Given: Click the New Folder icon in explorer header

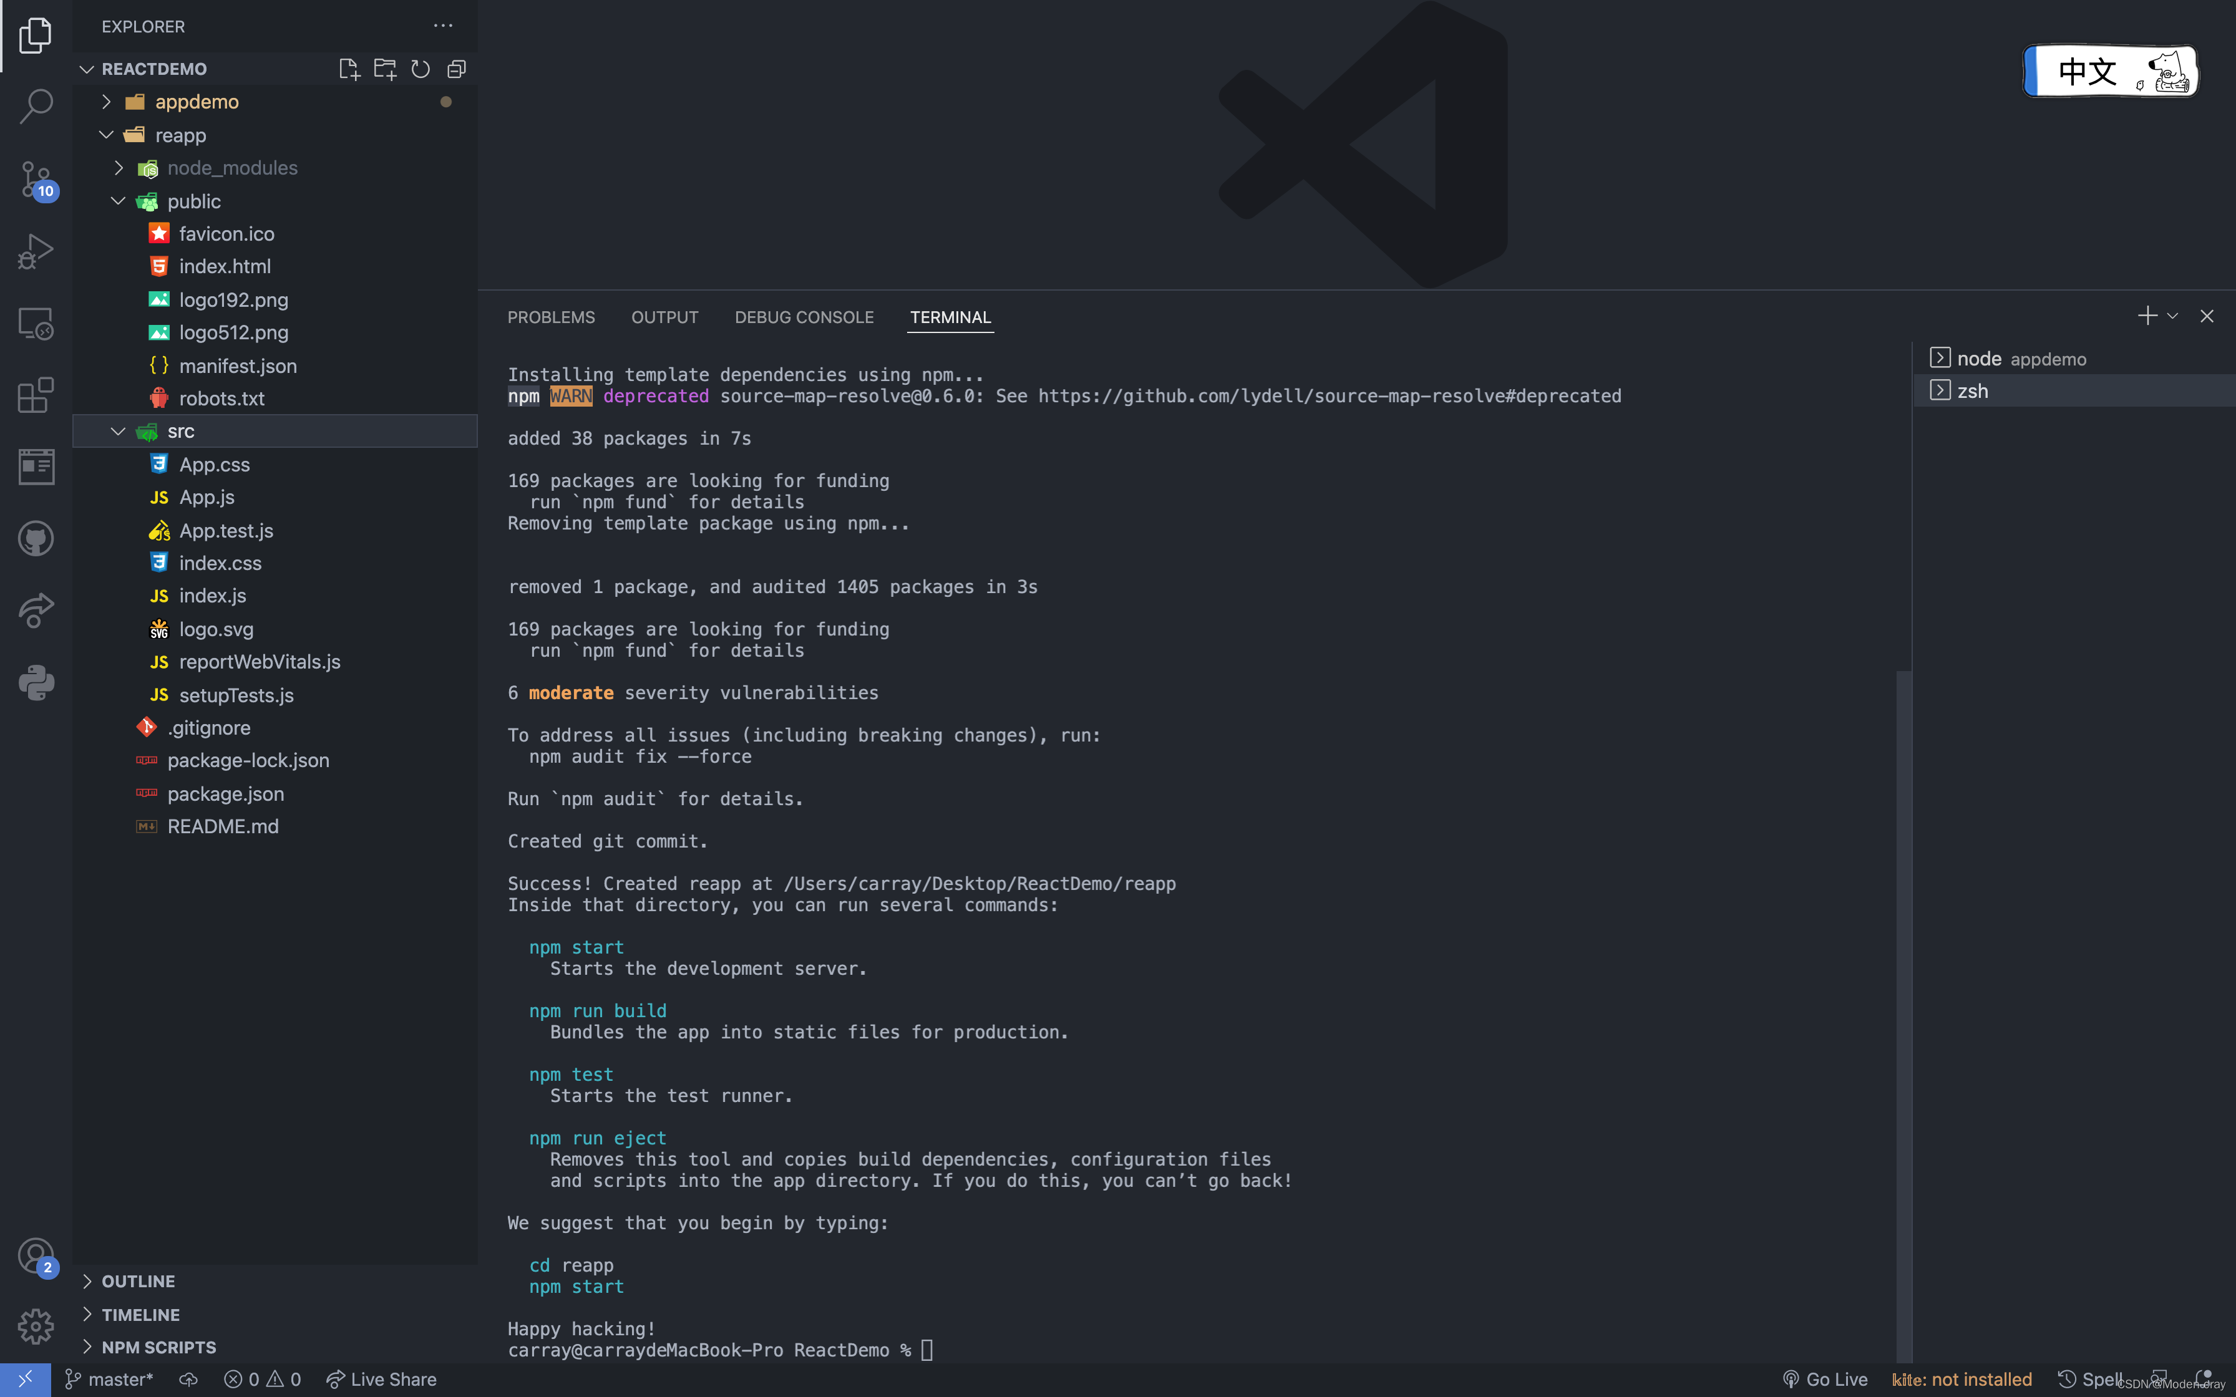Looking at the screenshot, I should click(384, 69).
